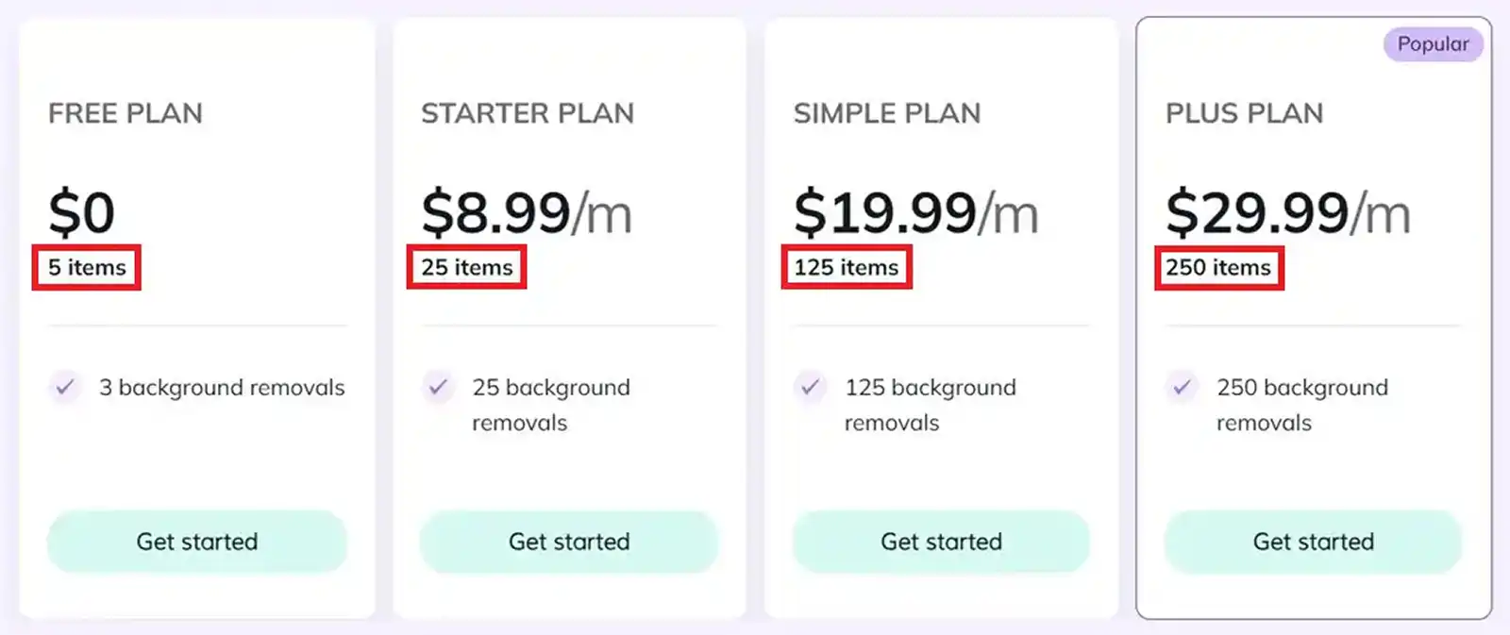Select the FREE PLAN heading
This screenshot has height=635, width=1510.
(x=125, y=113)
